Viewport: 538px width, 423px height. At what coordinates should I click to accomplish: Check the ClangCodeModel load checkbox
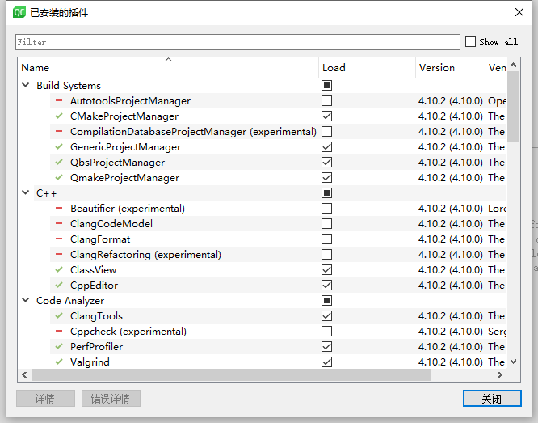(x=326, y=224)
